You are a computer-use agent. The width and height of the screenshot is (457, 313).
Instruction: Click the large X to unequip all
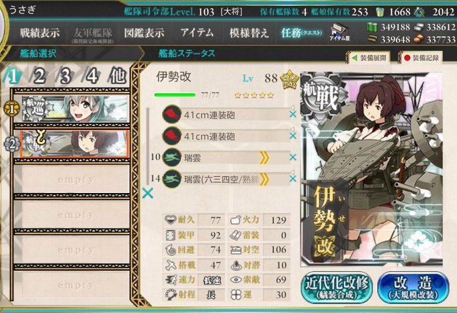click(x=148, y=193)
